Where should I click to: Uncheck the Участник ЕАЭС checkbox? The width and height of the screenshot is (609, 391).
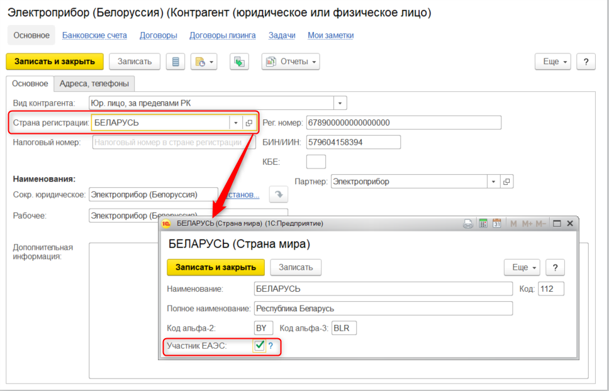(x=259, y=345)
